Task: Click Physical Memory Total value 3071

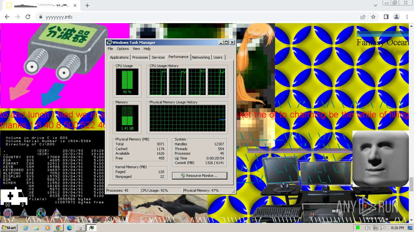Action: [x=160, y=144]
